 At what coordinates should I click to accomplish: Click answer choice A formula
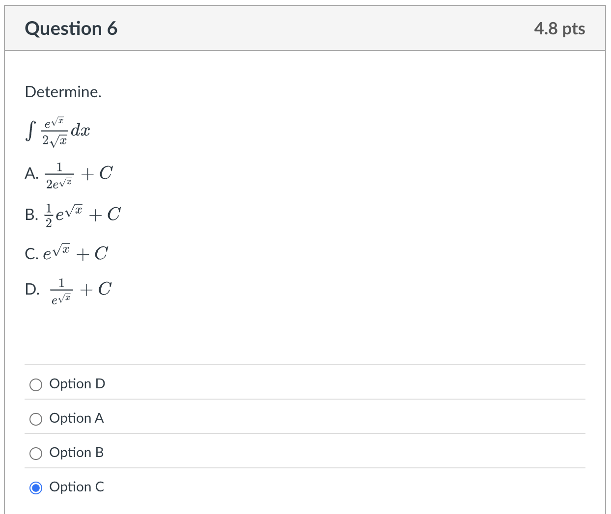click(x=69, y=173)
